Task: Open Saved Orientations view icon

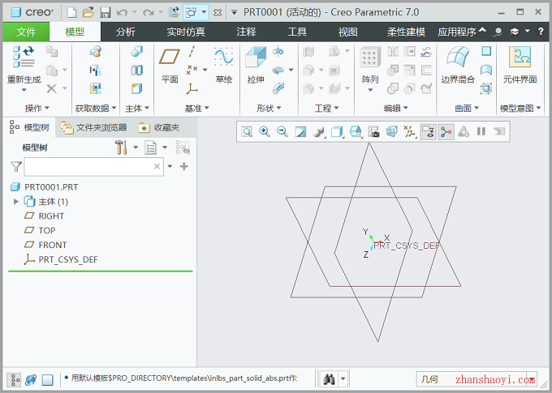Action: (x=356, y=132)
